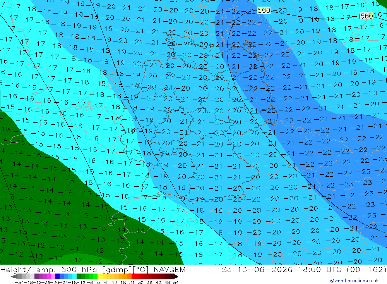Screen dimensions: 387x284
Task: Click the 560 contour label highlighted in green
Action: (x=264, y=10)
